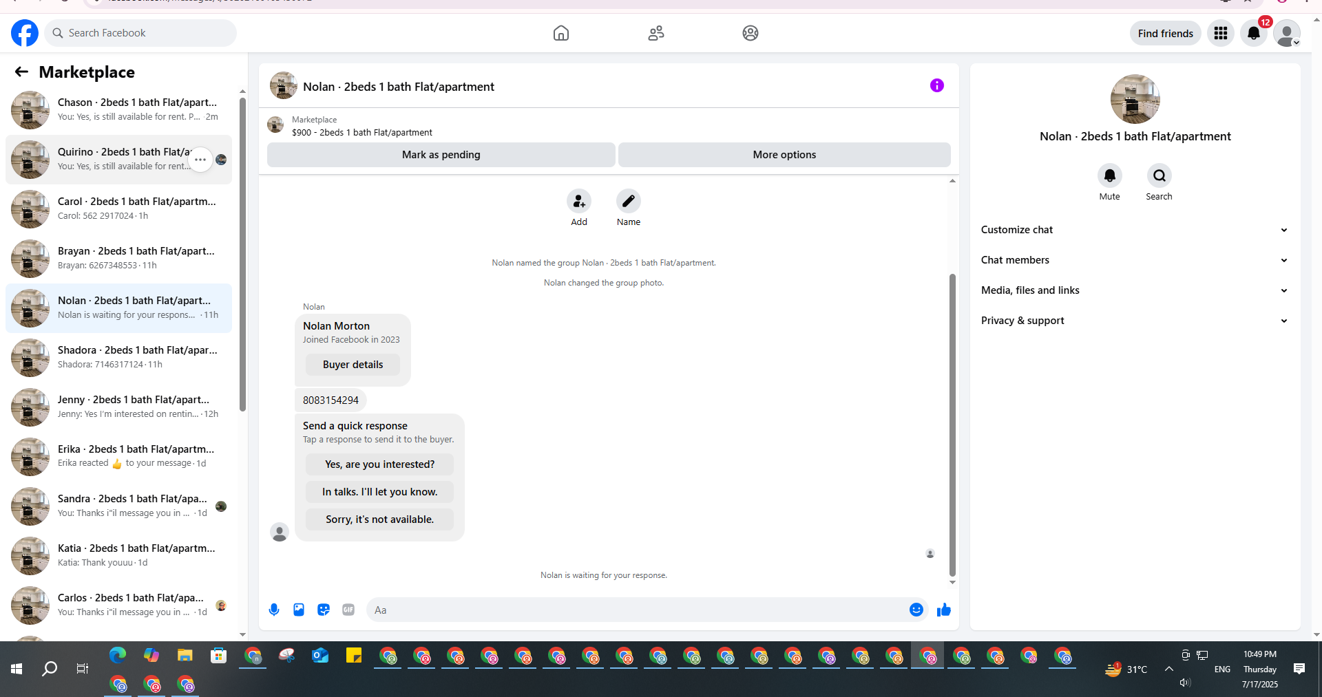Open options menu for Quirino conversation
This screenshot has height=697, width=1322.
point(200,160)
